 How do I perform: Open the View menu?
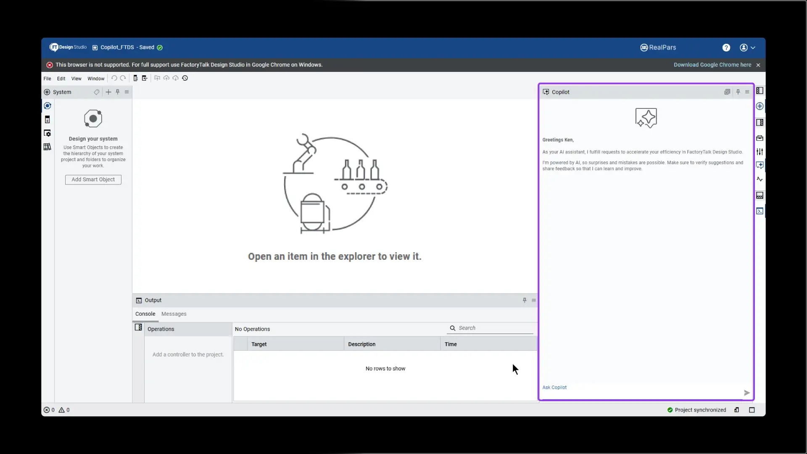point(76,79)
